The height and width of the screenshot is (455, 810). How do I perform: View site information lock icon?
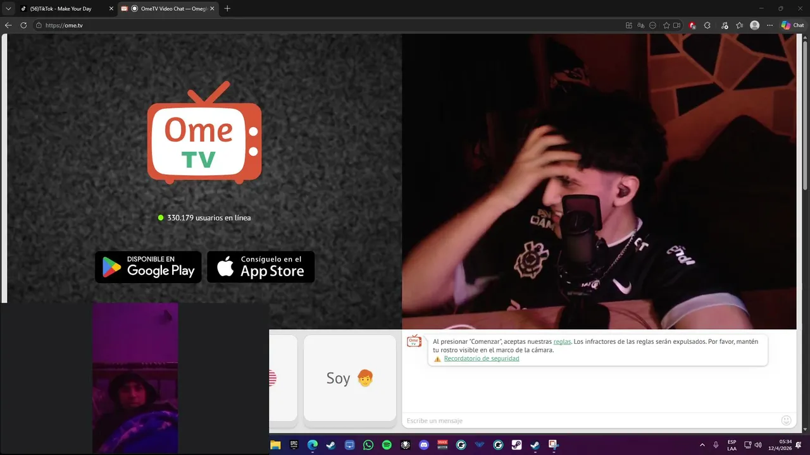[39, 25]
